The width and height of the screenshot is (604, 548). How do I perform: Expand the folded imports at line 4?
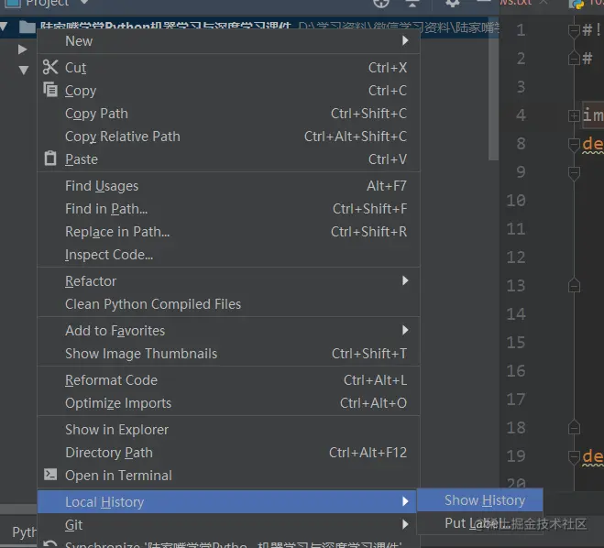click(x=574, y=115)
